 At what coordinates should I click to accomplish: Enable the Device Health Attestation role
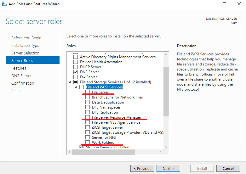[x=76, y=62]
